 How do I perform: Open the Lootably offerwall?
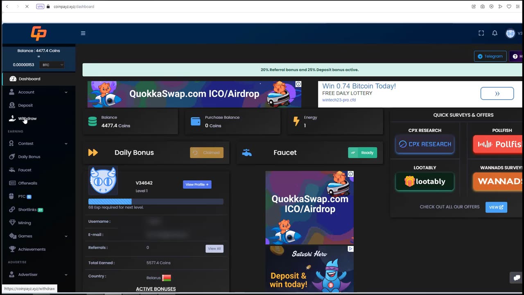pos(425,182)
